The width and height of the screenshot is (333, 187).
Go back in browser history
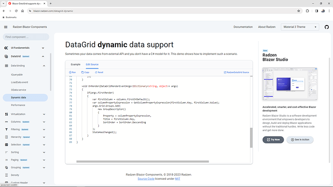click(x=4, y=11)
